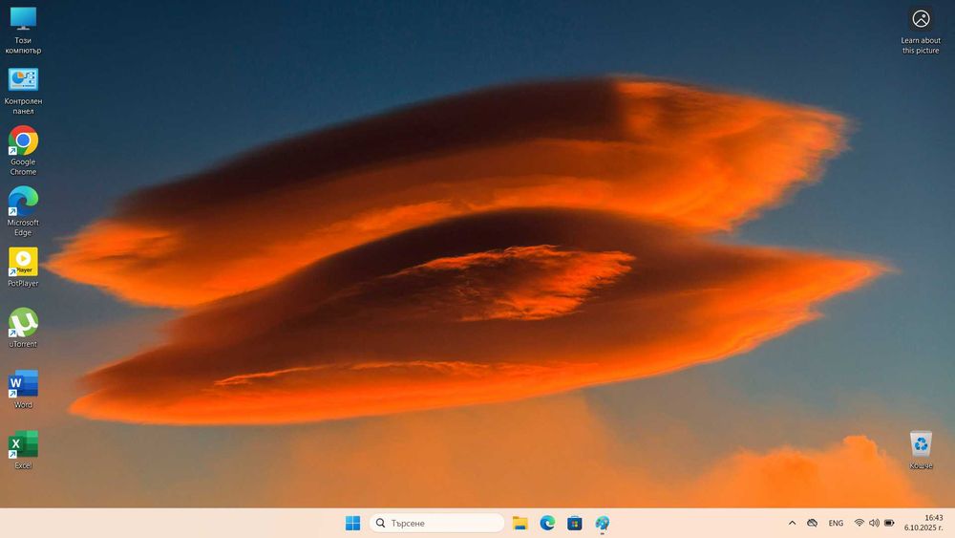Click the volume speaker tray icon

tap(874, 523)
